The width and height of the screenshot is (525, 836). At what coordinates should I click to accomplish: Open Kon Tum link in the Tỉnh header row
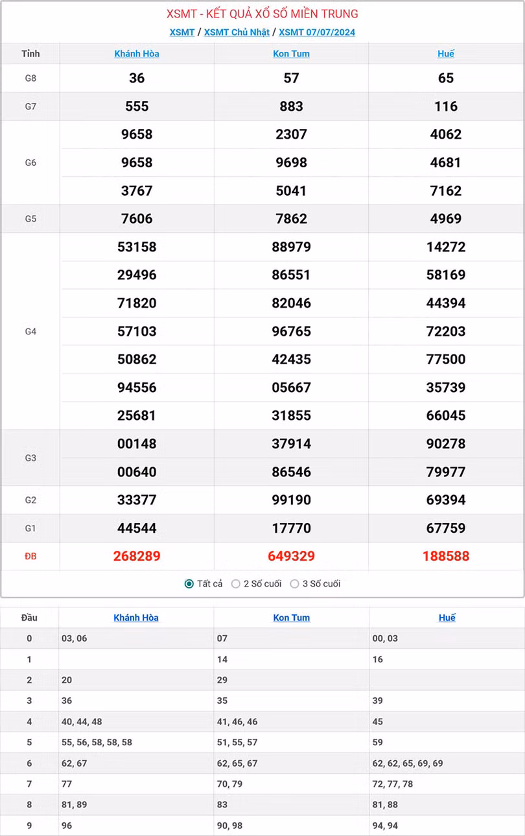coord(291,54)
